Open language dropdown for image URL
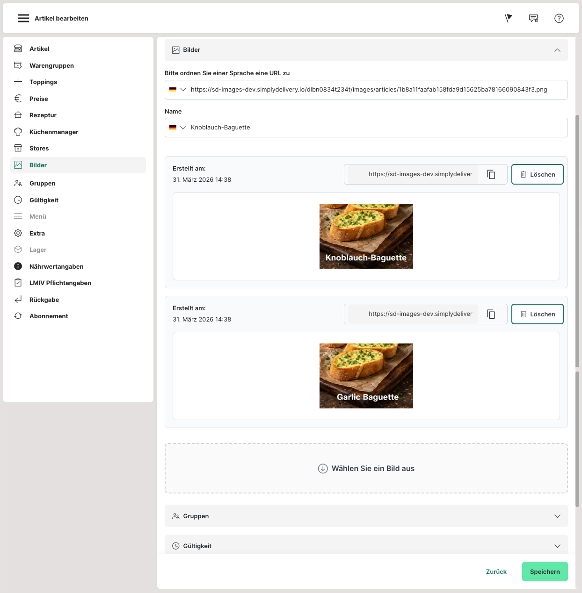This screenshot has height=593, width=582. (178, 90)
